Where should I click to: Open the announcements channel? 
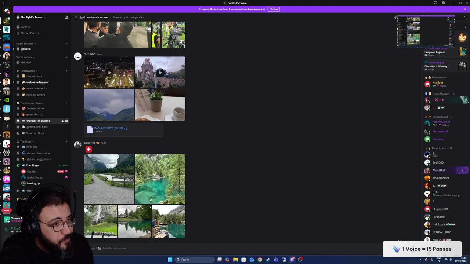tap(36, 88)
